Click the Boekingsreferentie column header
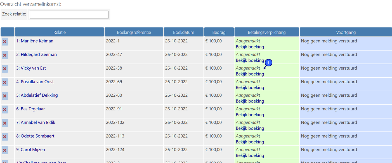The height and width of the screenshot is (163, 392). click(134, 32)
